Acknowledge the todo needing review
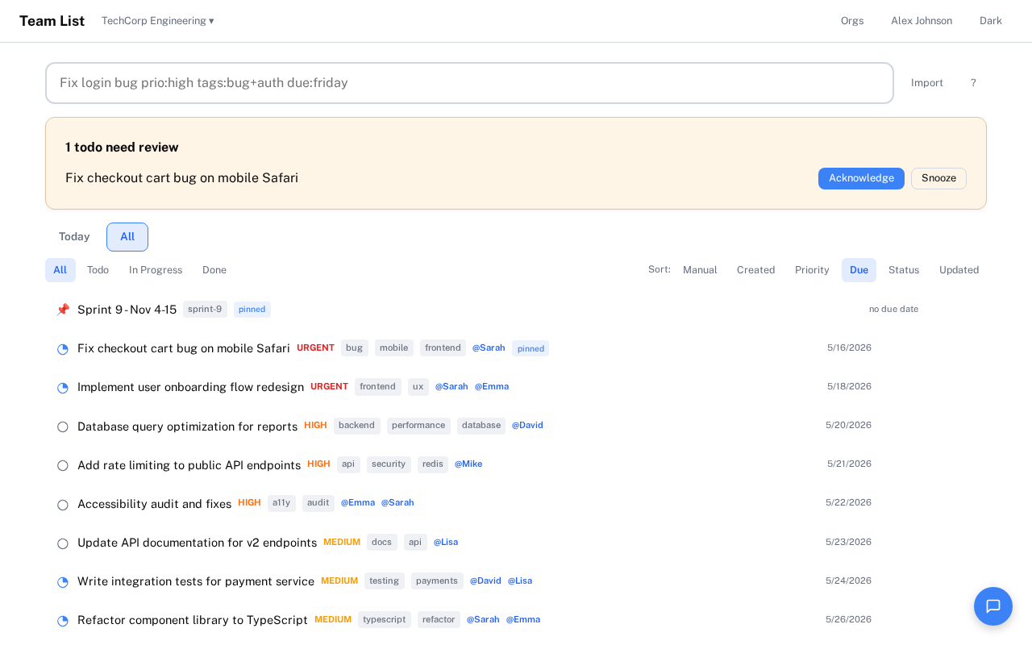Viewport: 1032px width, 645px height. click(861, 178)
